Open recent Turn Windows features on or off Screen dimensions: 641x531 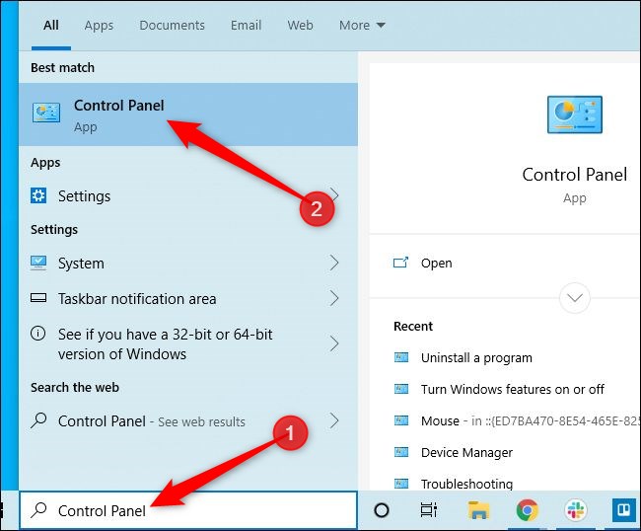point(513,389)
